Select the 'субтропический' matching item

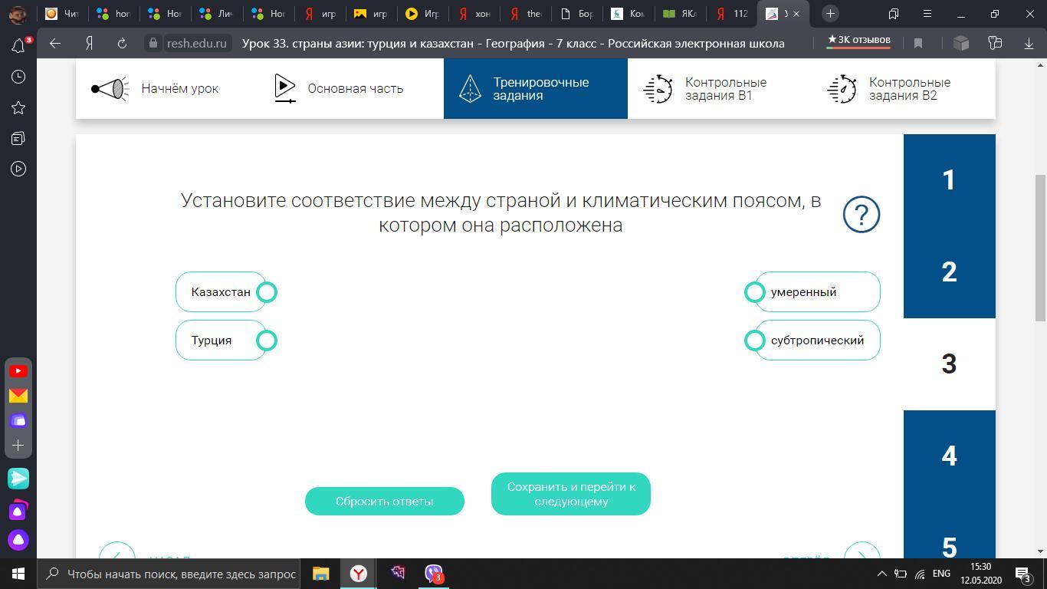pos(818,341)
